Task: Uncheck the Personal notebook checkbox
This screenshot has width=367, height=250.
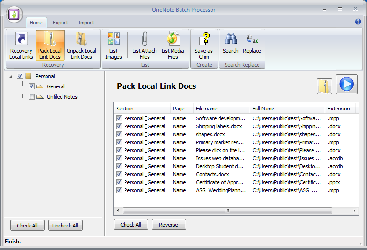Action: point(20,76)
